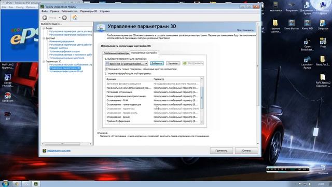This screenshot has width=332, height=187.
Task: Click the Отмена button
Action: pos(246,151)
